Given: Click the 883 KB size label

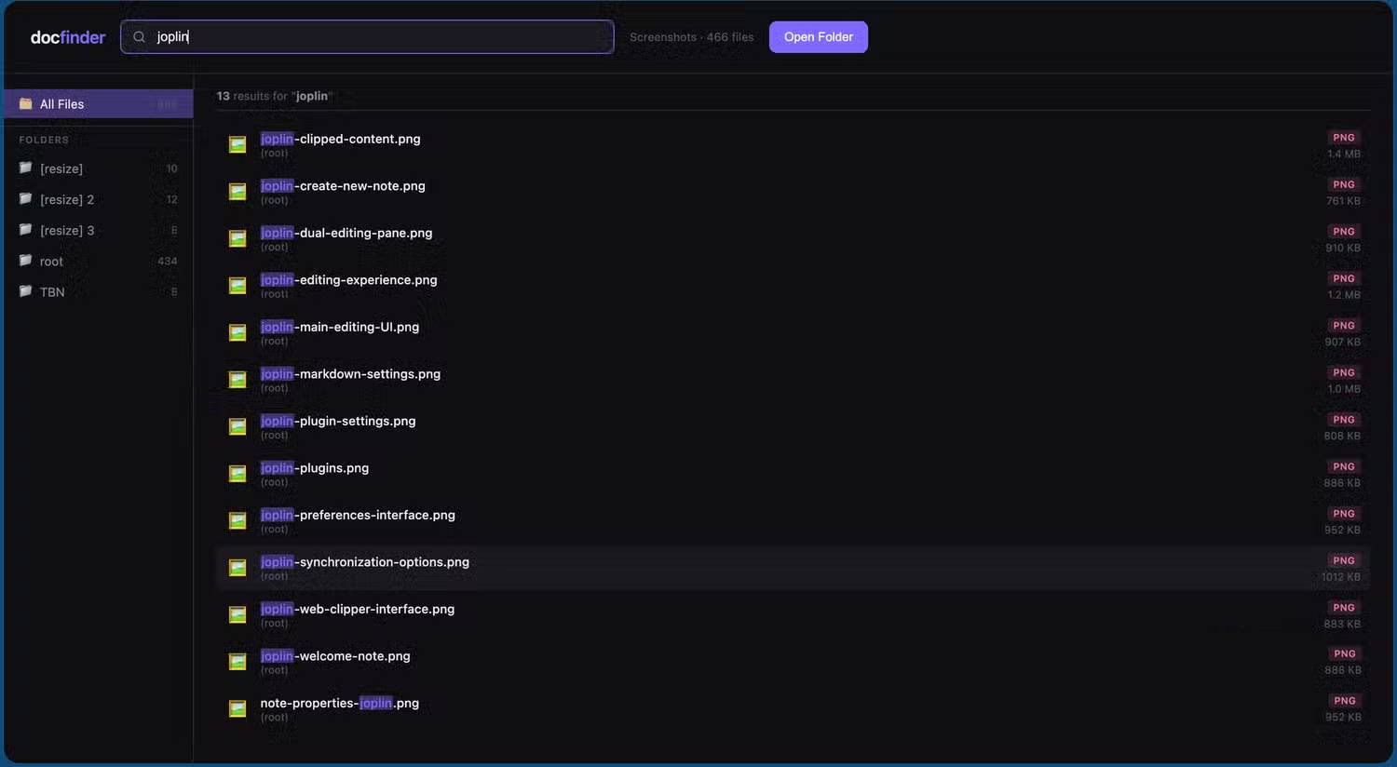Looking at the screenshot, I should (1342, 625).
